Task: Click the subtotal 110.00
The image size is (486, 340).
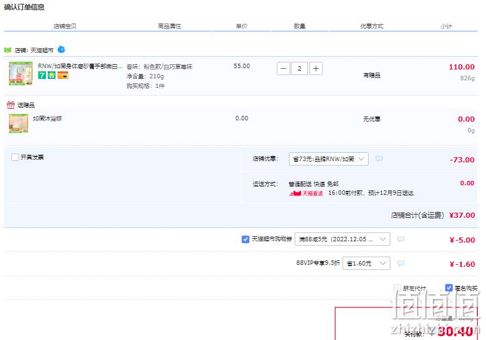Action: point(462,67)
